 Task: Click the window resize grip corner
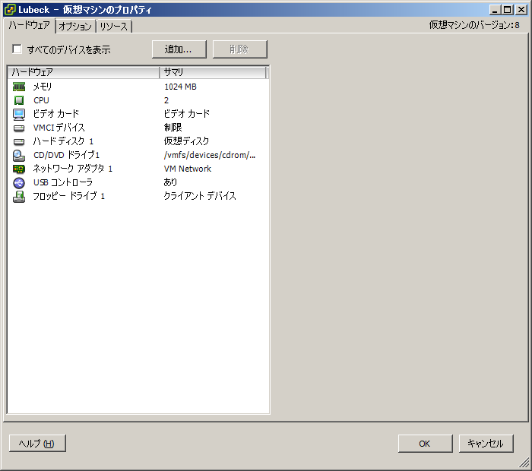[524, 463]
